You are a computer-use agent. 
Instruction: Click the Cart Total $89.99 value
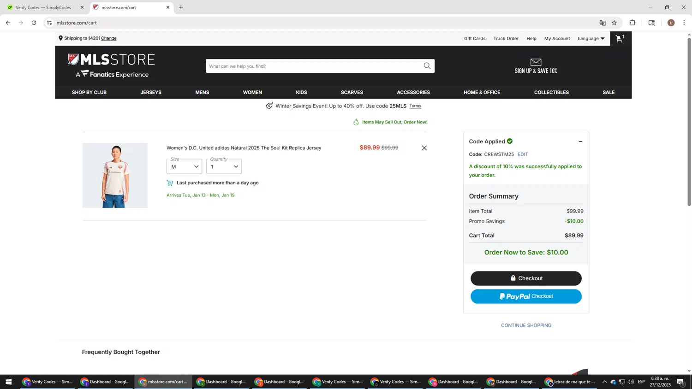[574, 236]
